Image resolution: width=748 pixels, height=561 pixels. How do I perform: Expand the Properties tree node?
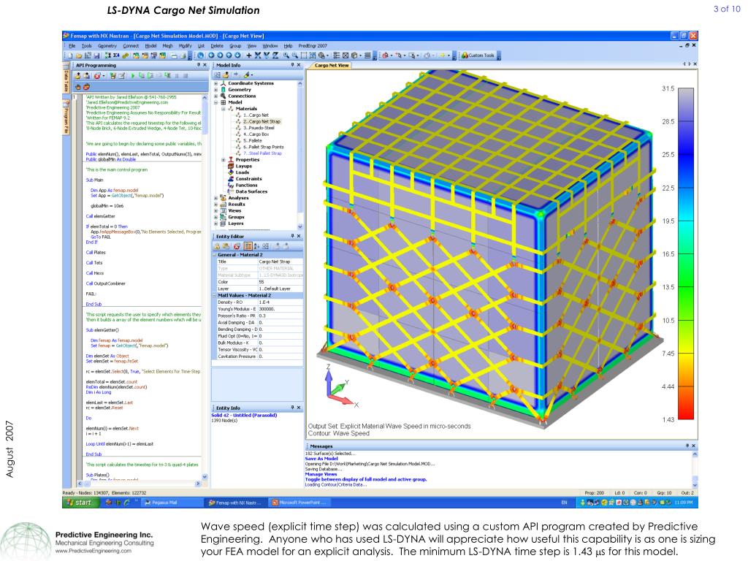coord(224,159)
